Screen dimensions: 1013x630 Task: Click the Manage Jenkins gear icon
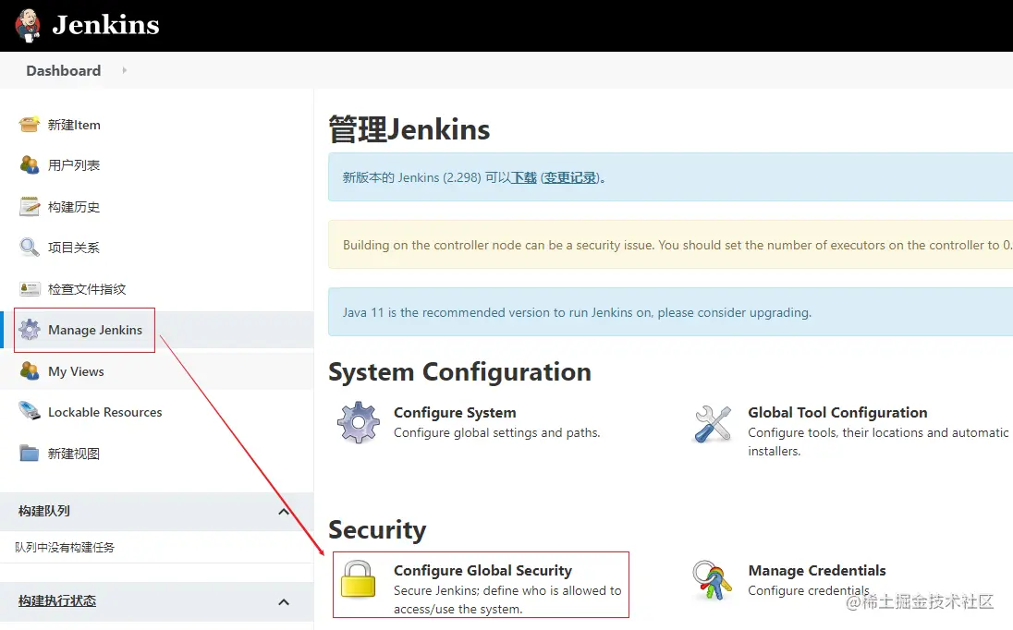29,329
